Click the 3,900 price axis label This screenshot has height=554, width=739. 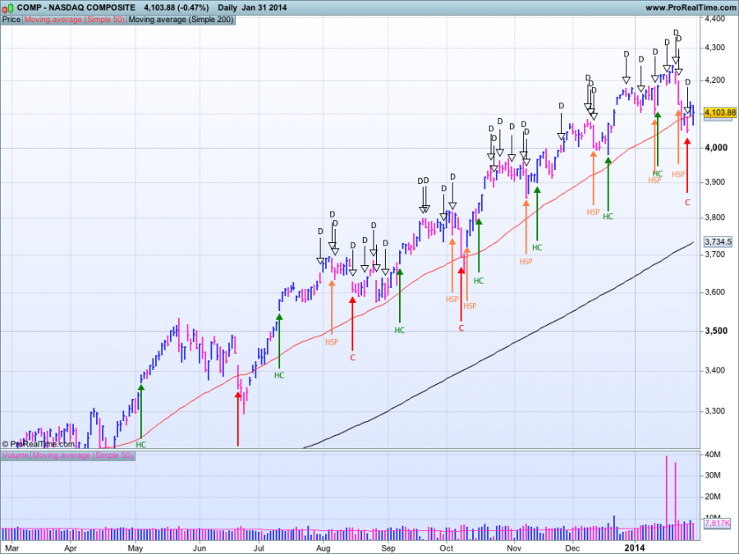pyautogui.click(x=715, y=182)
